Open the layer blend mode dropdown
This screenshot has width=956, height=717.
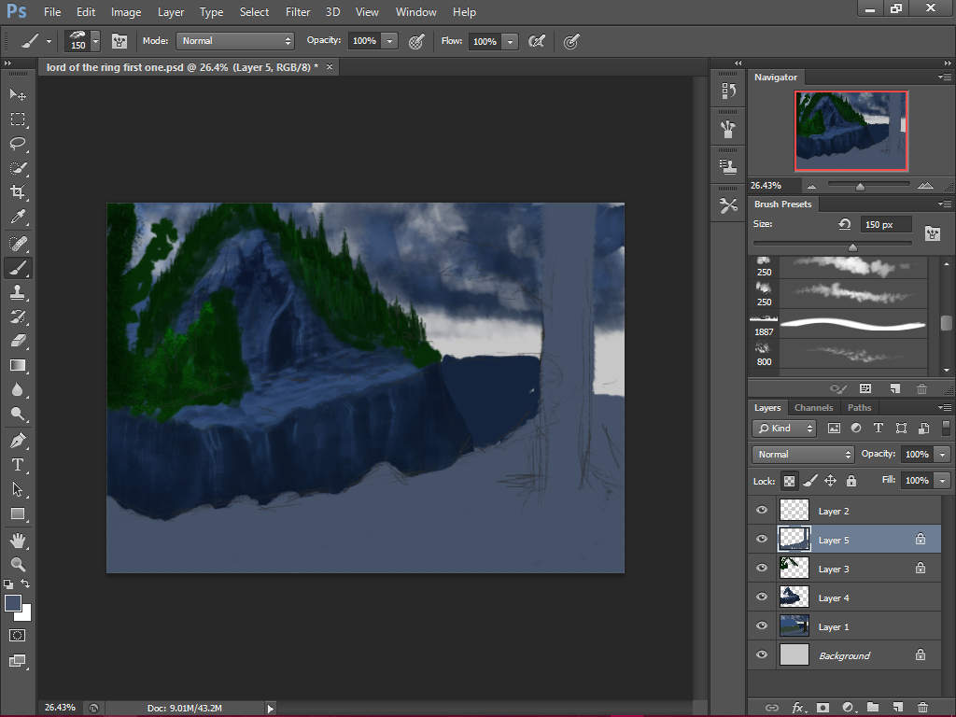802,455
